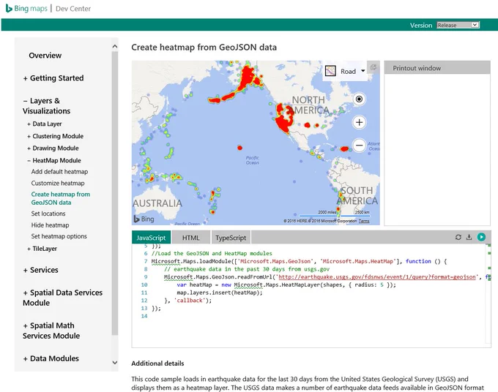Expand Spatial Math Services Module
Viewport: 498px width, 392px height.
coord(51,331)
